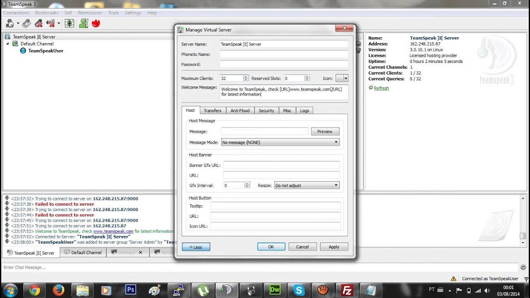Open the banner Resize dropdown
Viewport: 530px width, 298px height.
[306, 185]
